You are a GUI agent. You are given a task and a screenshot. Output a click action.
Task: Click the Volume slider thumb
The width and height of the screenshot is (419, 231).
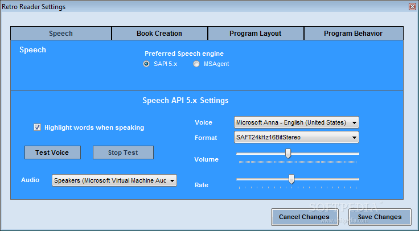pos(288,154)
